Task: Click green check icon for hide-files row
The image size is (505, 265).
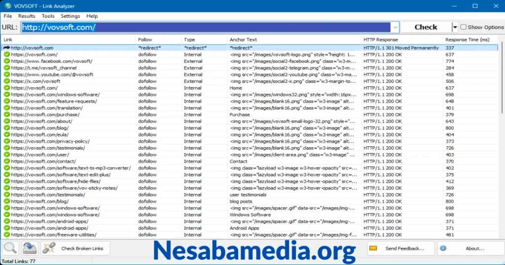Action: coord(6,181)
